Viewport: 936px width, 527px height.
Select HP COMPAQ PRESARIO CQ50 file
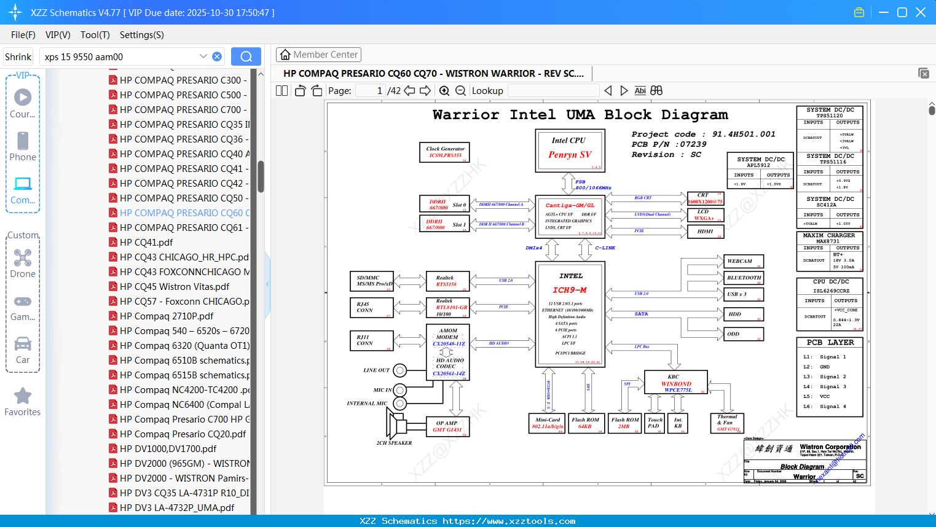click(179, 198)
